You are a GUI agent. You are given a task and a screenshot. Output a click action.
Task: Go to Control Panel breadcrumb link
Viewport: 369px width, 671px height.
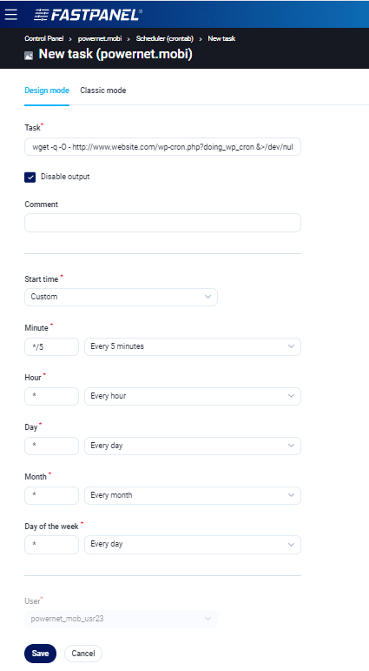pos(44,38)
